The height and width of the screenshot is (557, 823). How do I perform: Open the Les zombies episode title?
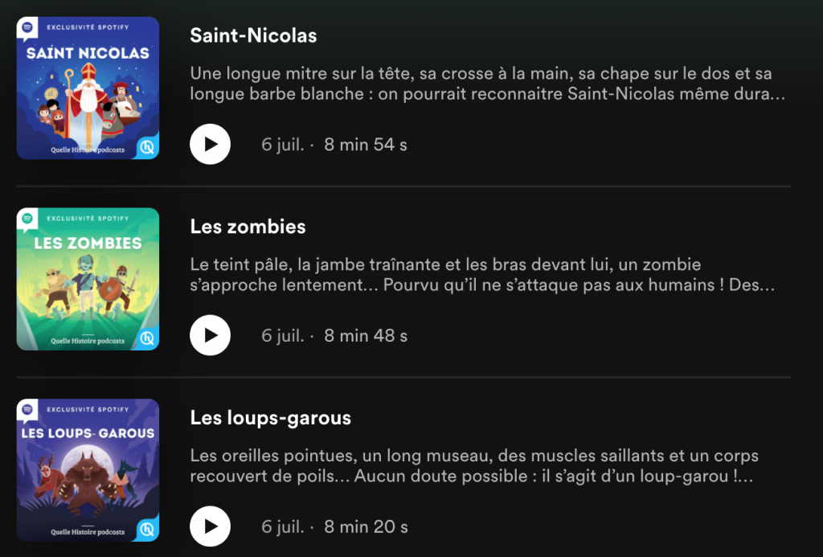(x=248, y=227)
